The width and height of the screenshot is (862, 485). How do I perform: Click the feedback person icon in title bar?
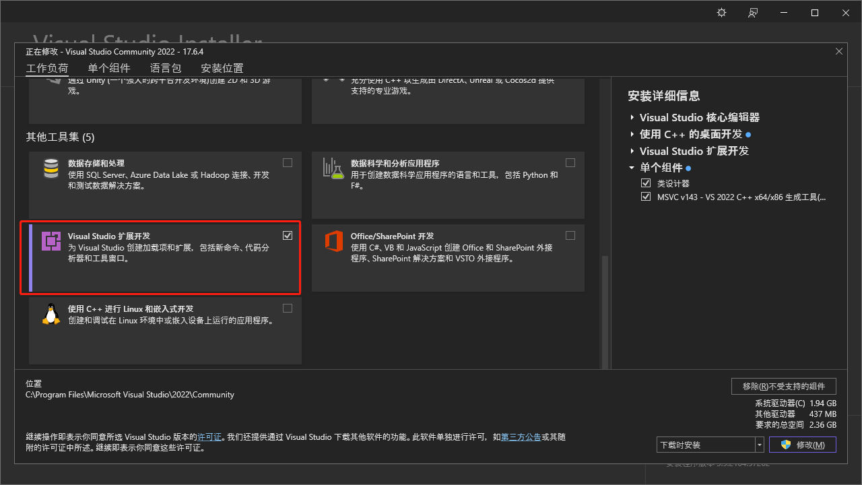[x=753, y=13]
